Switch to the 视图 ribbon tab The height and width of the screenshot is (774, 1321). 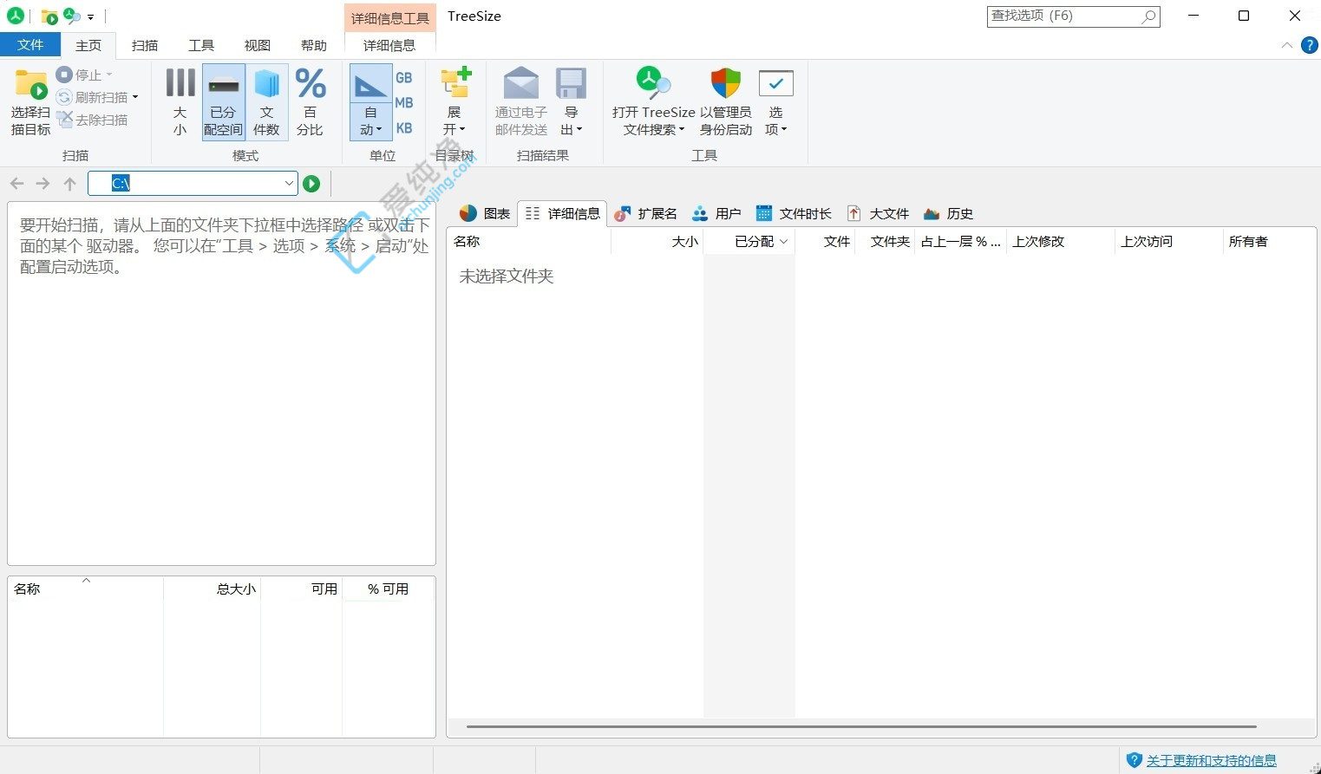coord(258,45)
